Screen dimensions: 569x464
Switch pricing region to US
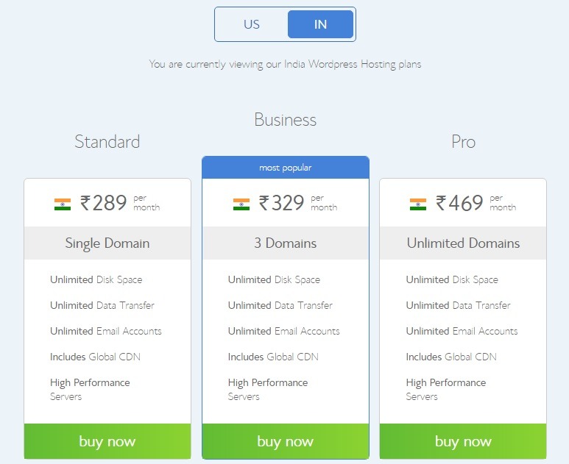click(252, 24)
